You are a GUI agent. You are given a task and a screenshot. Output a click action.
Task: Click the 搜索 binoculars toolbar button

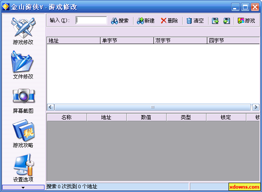click(x=120, y=21)
